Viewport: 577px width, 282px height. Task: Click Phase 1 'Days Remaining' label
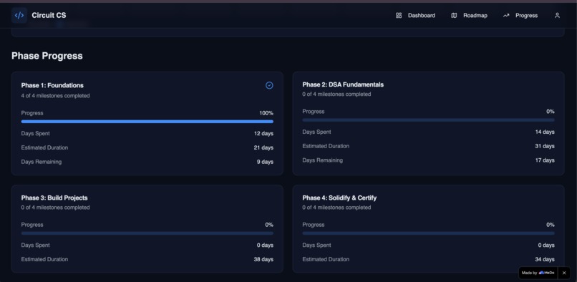pyautogui.click(x=42, y=162)
